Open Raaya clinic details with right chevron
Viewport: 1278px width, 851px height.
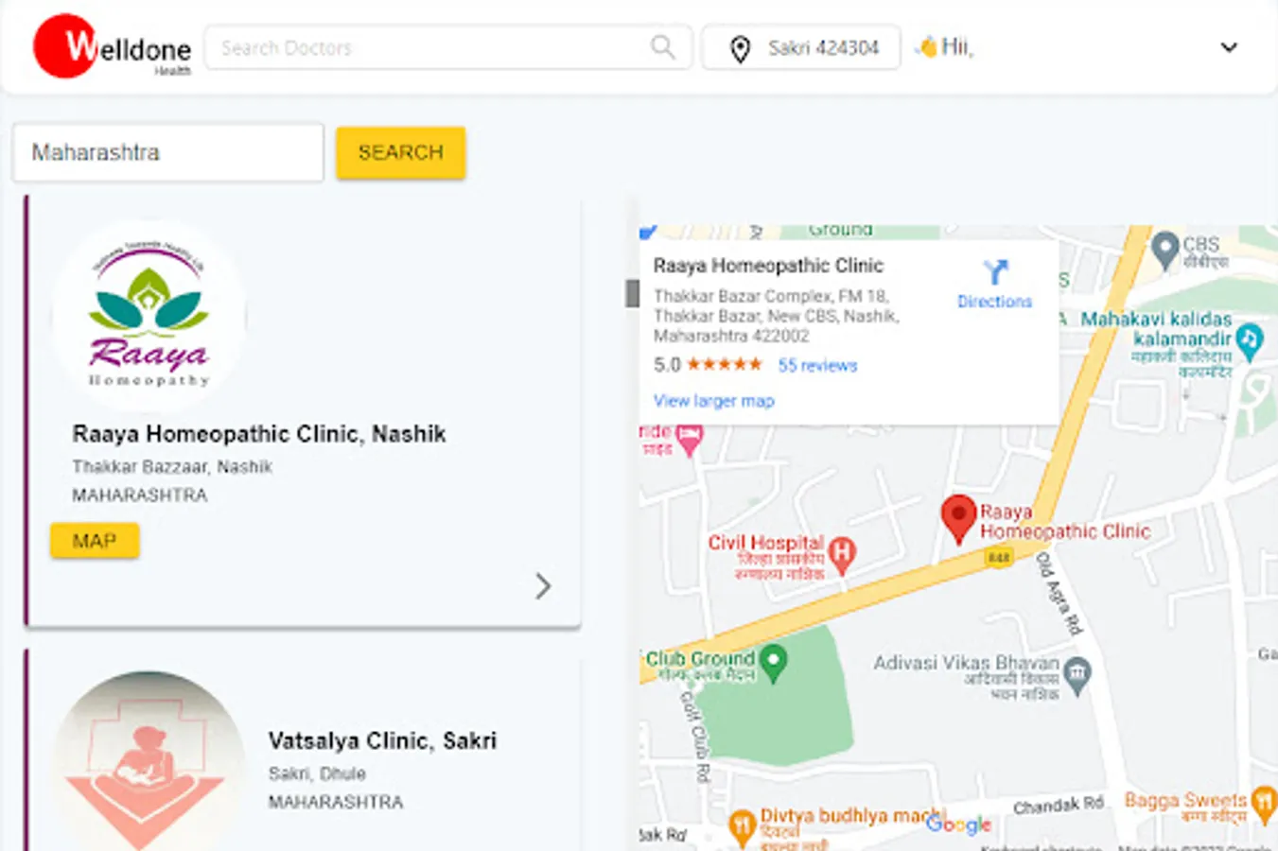(543, 586)
